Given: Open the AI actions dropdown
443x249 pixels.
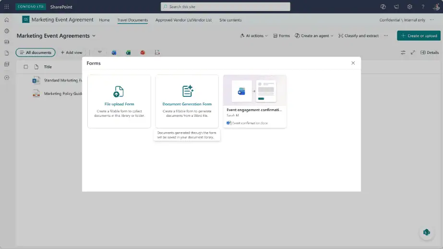Looking at the screenshot, I should [253, 36].
